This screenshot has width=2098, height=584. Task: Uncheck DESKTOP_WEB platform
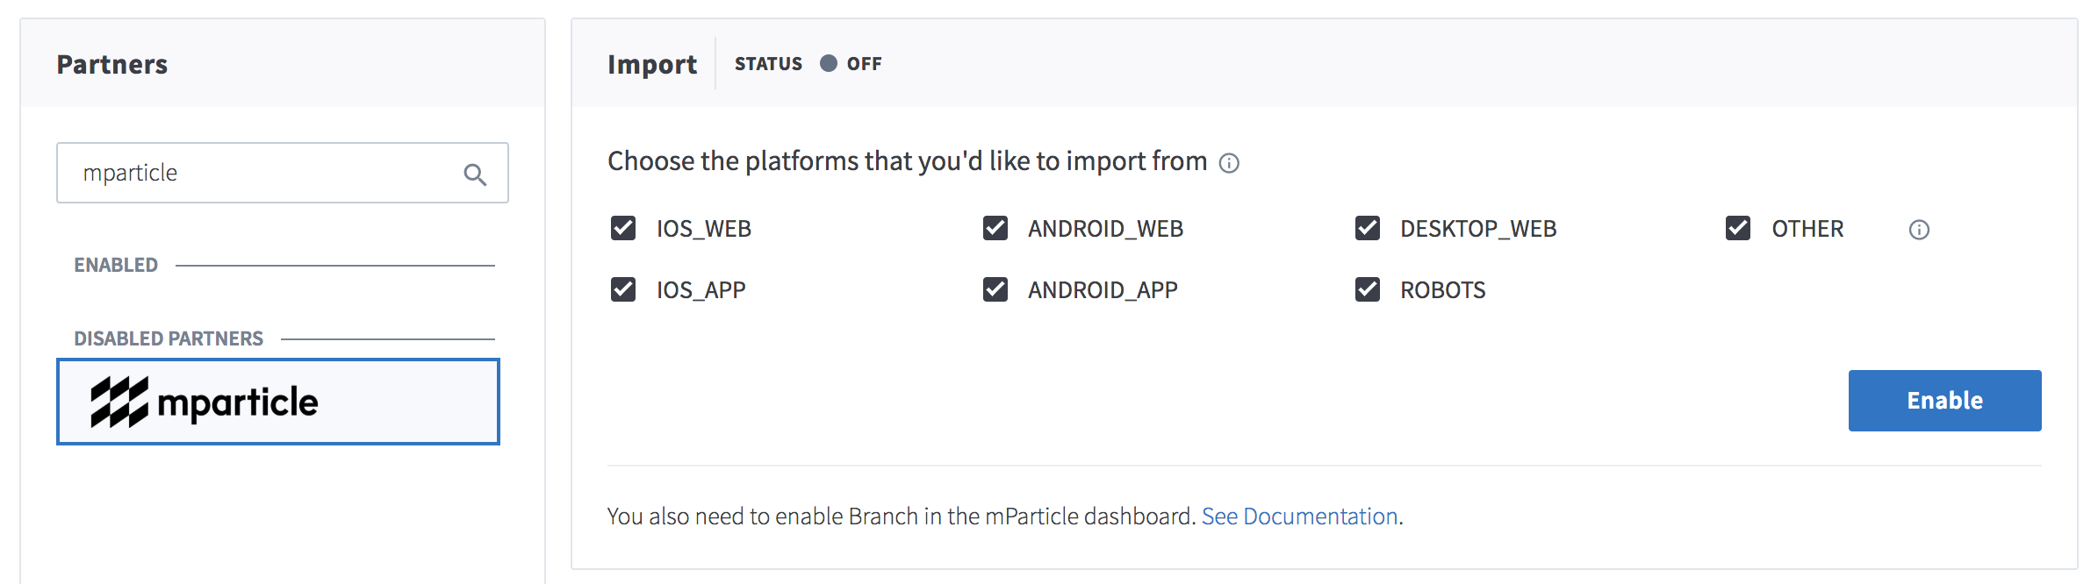pyautogui.click(x=1368, y=229)
